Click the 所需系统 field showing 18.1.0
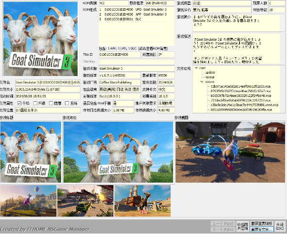 pos(166,96)
